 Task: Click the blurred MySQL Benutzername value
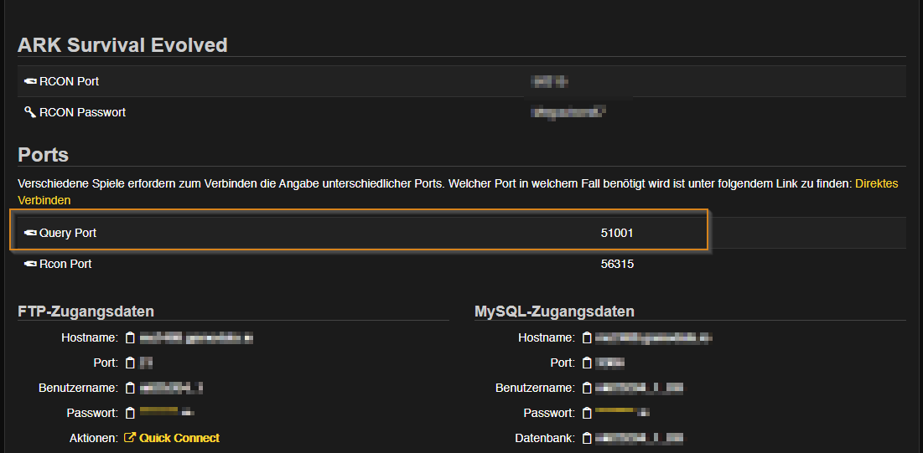(640, 388)
